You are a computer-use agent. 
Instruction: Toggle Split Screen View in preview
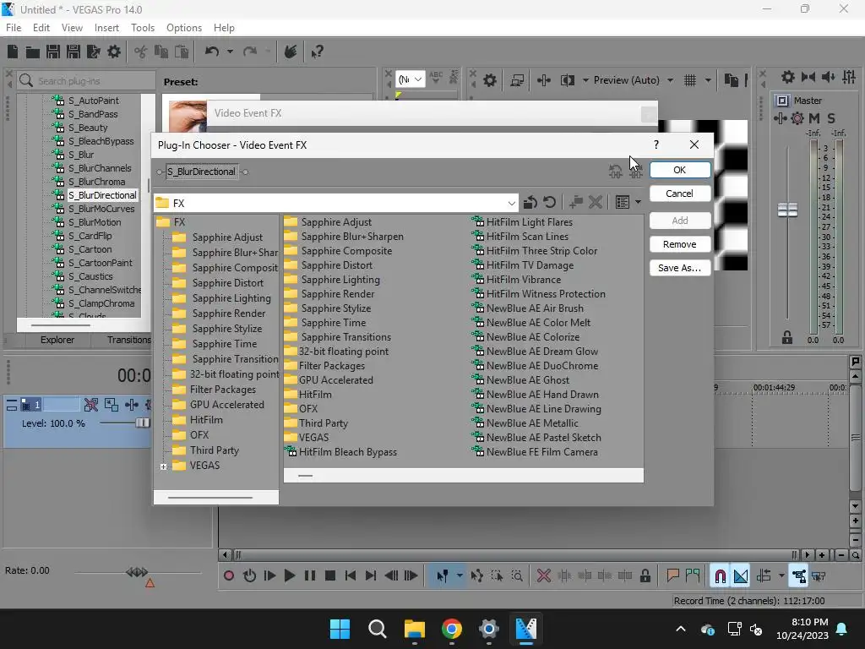[567, 80]
